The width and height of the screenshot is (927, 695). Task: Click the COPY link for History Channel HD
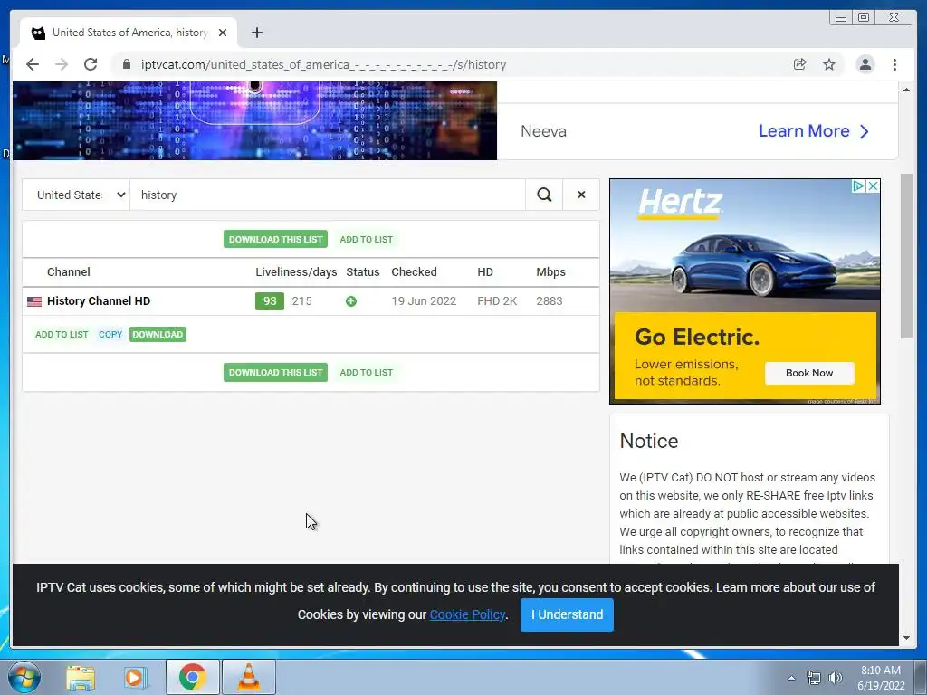tap(110, 335)
